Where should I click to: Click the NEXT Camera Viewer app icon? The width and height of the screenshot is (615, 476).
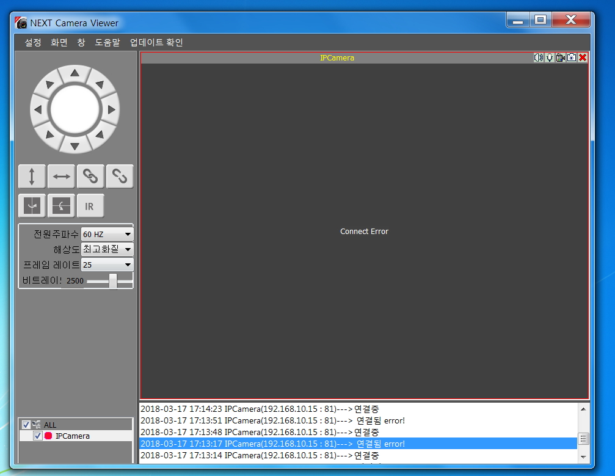click(x=21, y=23)
